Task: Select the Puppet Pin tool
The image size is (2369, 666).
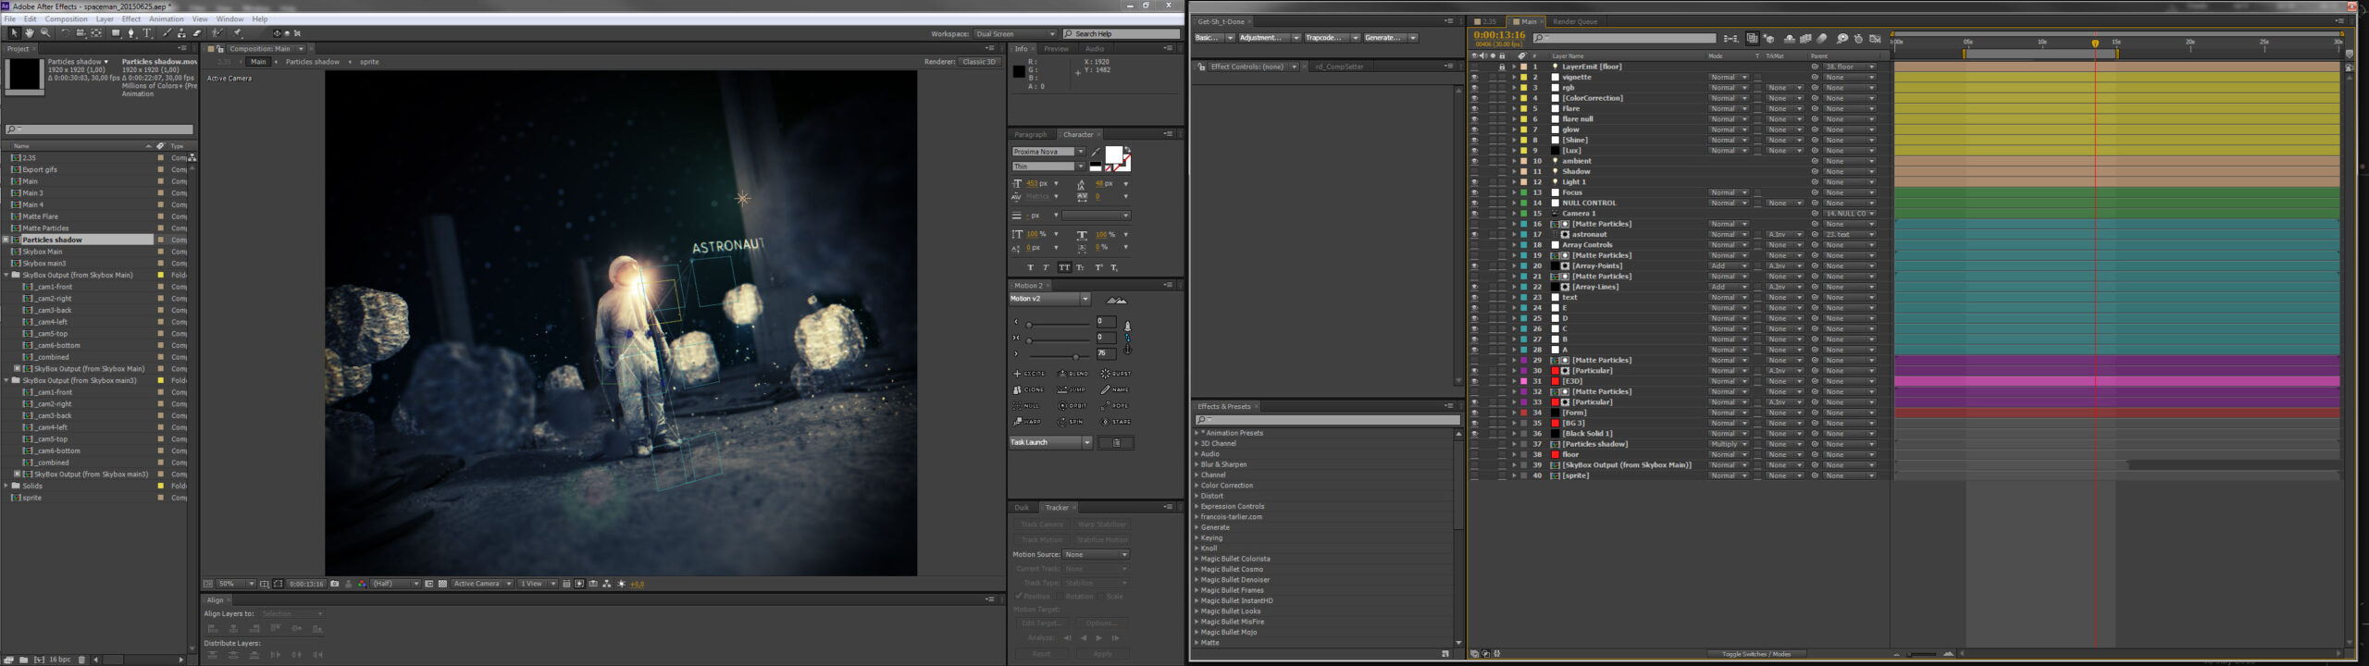Action: tap(238, 33)
